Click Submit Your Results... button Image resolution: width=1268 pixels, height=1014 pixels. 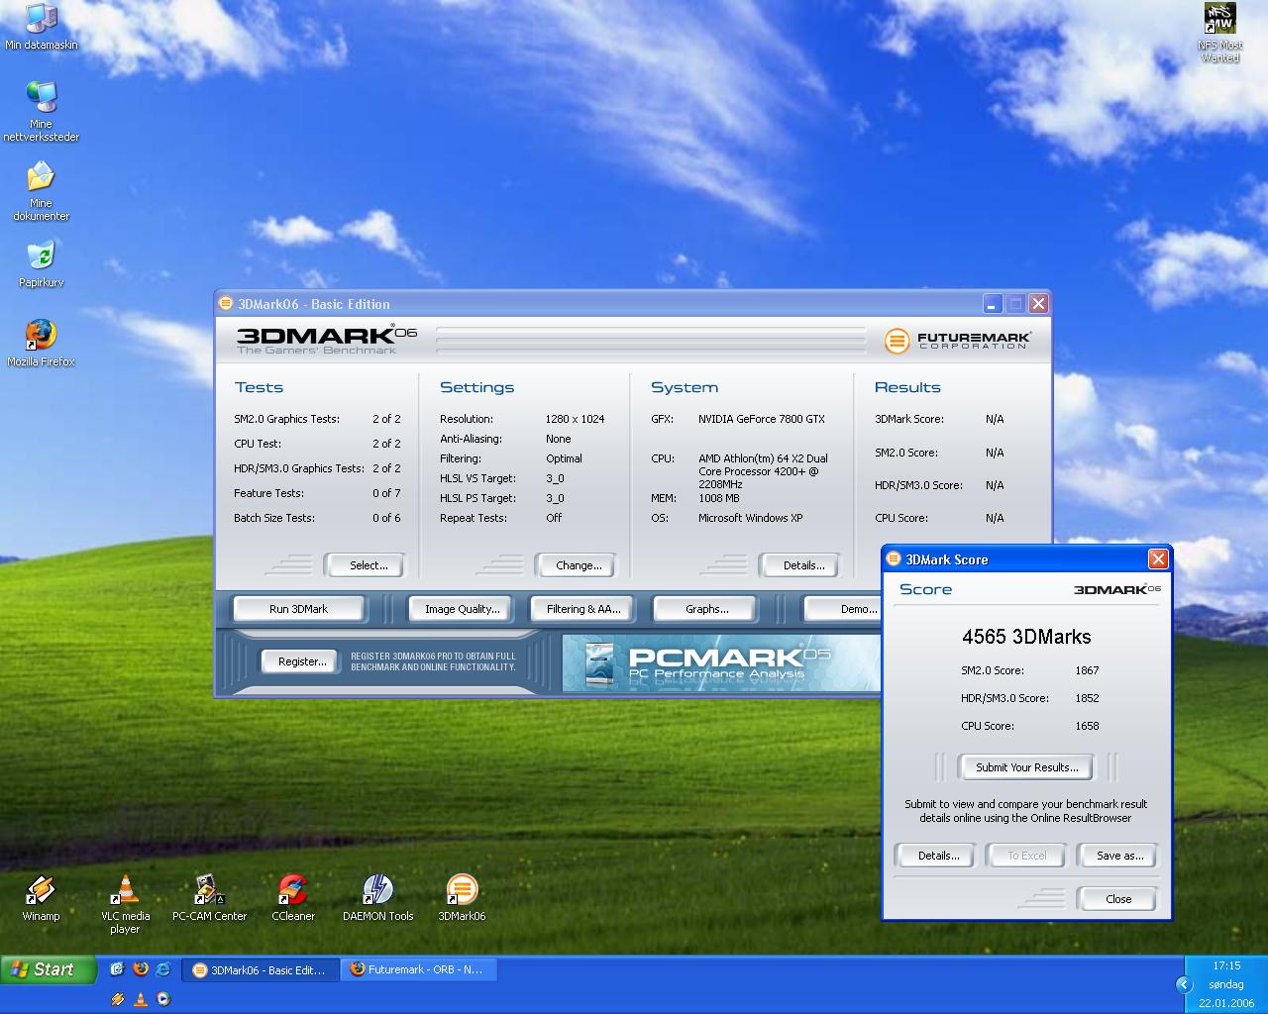tap(1026, 767)
